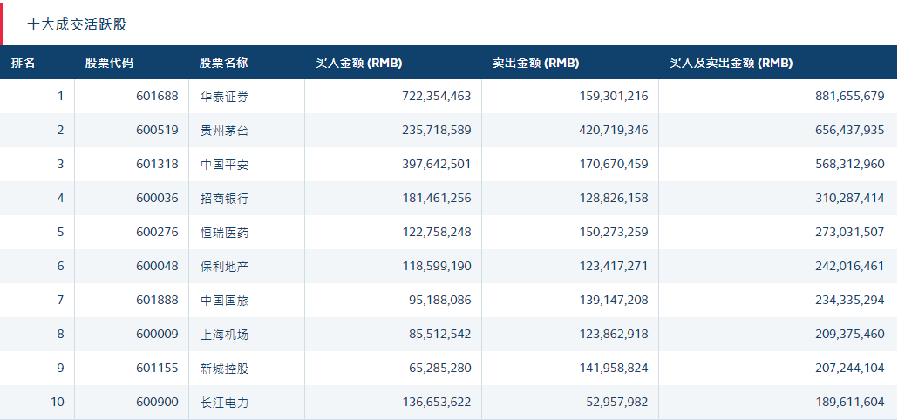Select stock code 600036
Image resolution: width=898 pixels, height=420 pixels.
click(x=158, y=198)
